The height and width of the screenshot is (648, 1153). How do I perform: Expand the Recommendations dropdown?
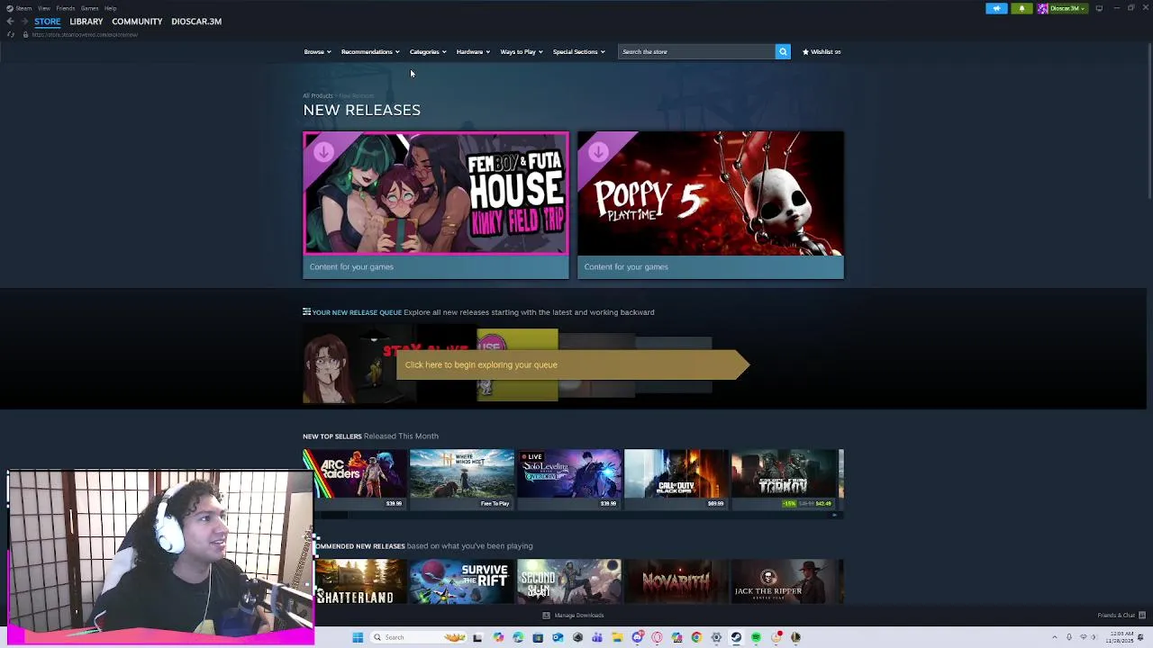coord(370,51)
